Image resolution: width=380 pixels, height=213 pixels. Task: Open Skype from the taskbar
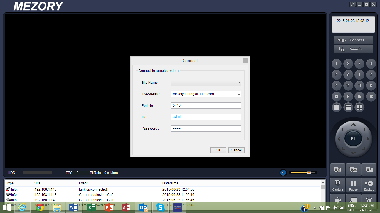160,207
